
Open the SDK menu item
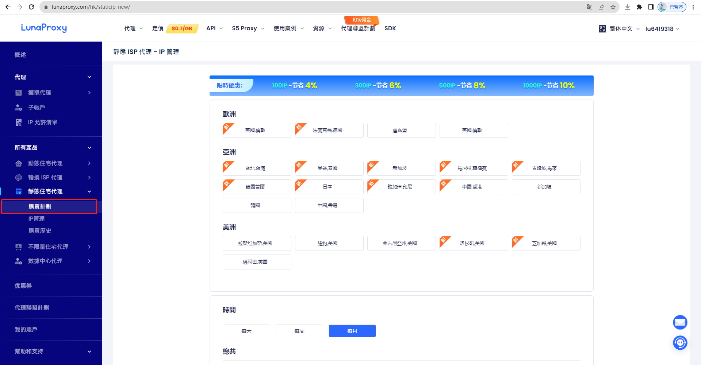(x=390, y=28)
